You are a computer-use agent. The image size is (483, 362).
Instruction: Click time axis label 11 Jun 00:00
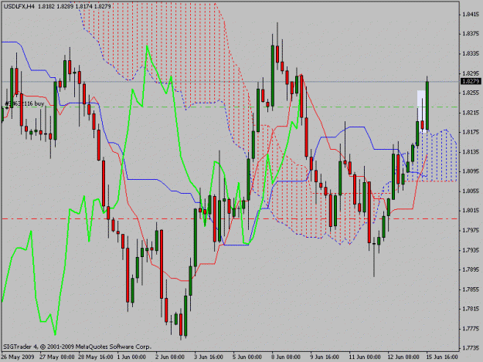[365, 357]
